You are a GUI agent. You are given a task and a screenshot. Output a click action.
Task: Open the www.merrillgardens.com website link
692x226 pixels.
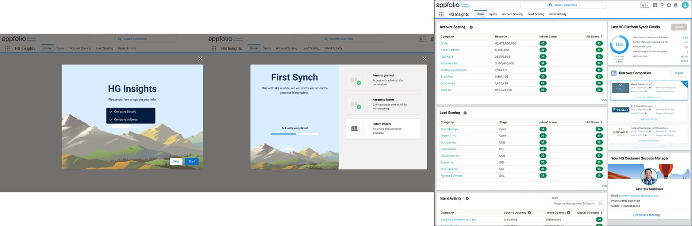pos(649,97)
